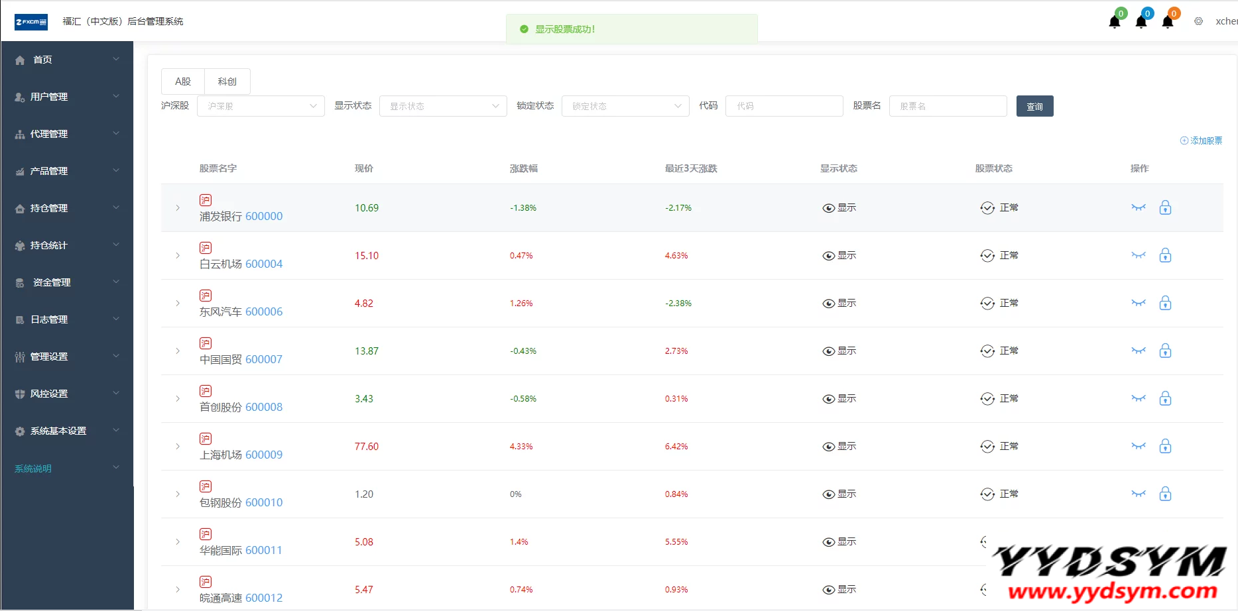Toggle 显示 eye status for 中国国贸
The height and width of the screenshot is (611, 1238).
[x=839, y=351]
